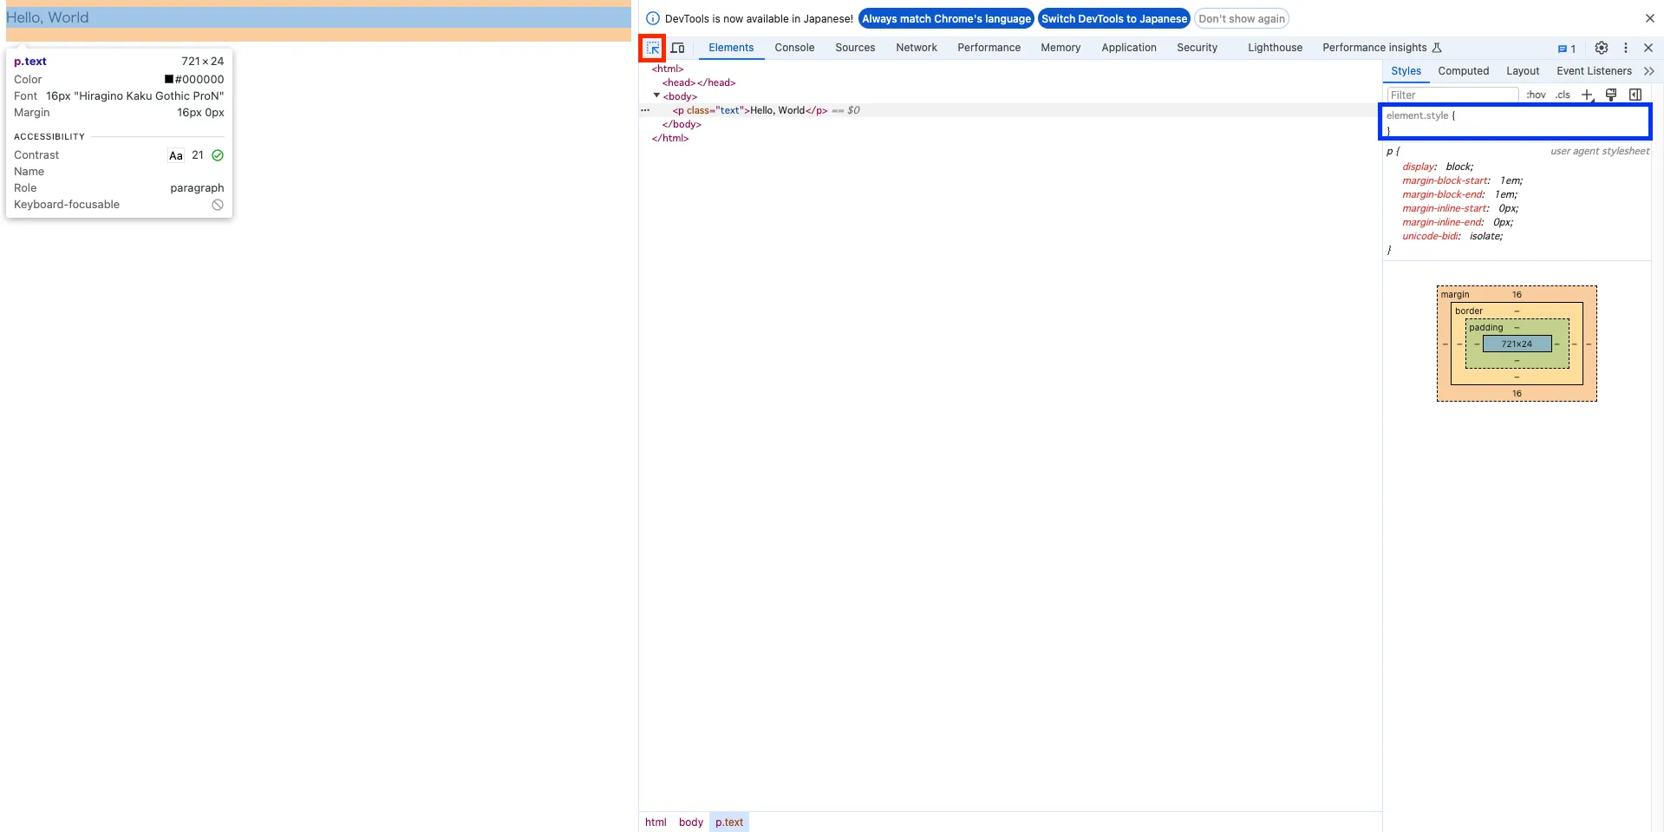Toggle the device toolbar icon

coord(678,48)
